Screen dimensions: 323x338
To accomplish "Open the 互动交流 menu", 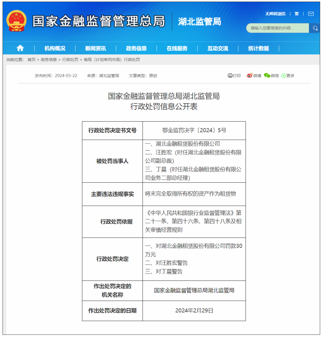I will tap(218, 48).
